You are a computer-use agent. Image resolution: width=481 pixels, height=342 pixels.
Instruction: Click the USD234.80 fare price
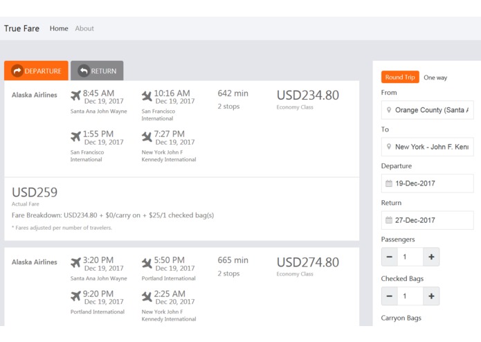tap(308, 95)
